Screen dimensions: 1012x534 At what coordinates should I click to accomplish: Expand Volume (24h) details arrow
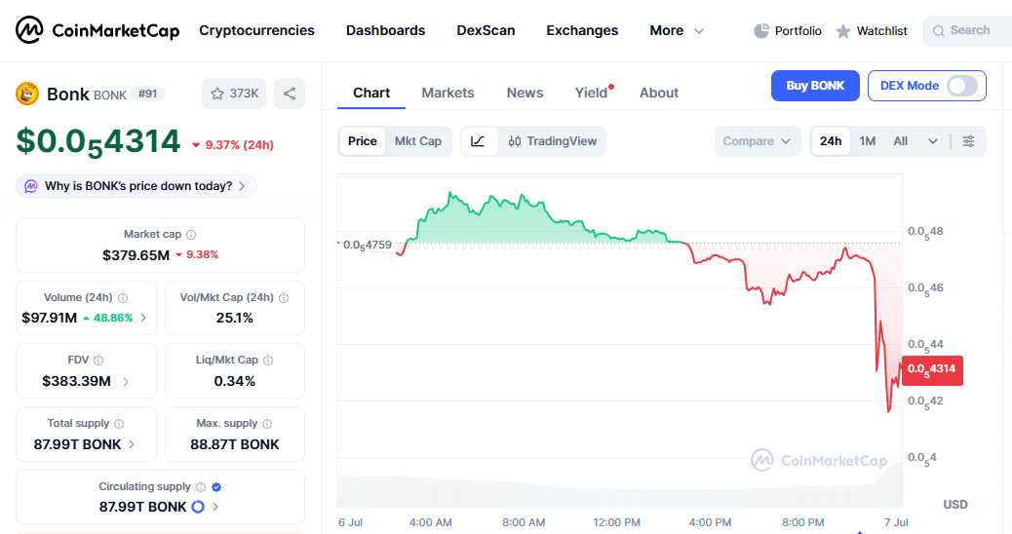[143, 318]
